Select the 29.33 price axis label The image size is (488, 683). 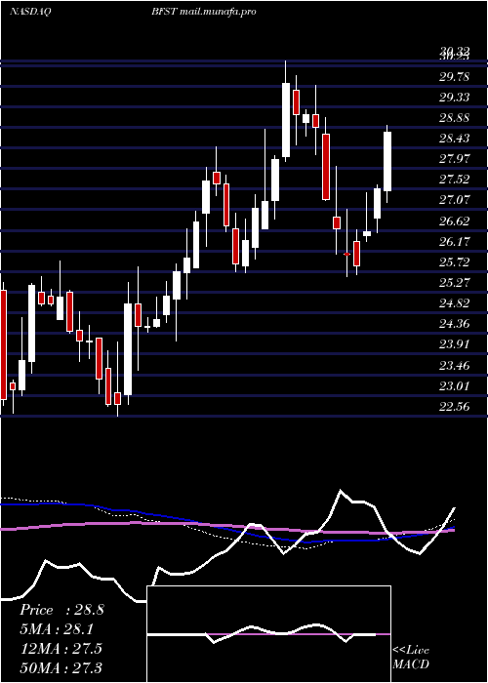tap(455, 98)
